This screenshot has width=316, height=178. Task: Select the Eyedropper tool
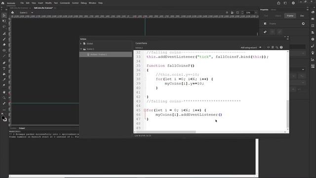pos(4,80)
